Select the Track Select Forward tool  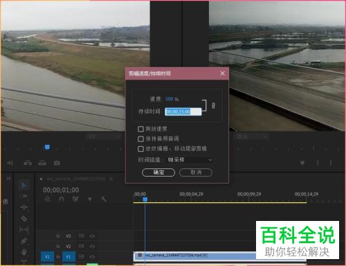[x=24, y=197]
